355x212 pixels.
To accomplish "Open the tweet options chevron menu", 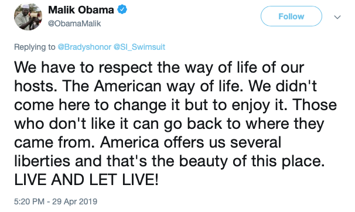I will click(337, 17).
